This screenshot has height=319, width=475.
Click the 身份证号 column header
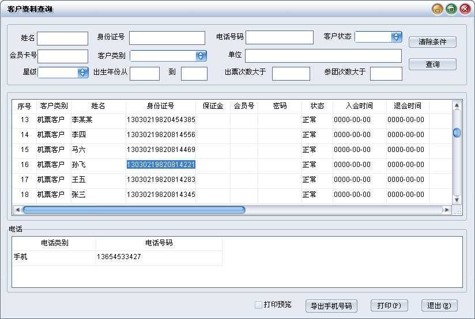(x=161, y=106)
